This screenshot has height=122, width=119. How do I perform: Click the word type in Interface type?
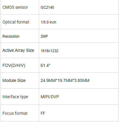(x=24, y=97)
